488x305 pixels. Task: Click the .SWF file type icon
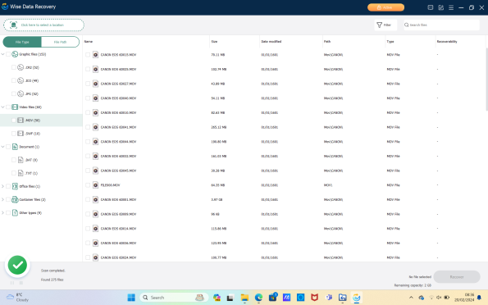[21, 134]
